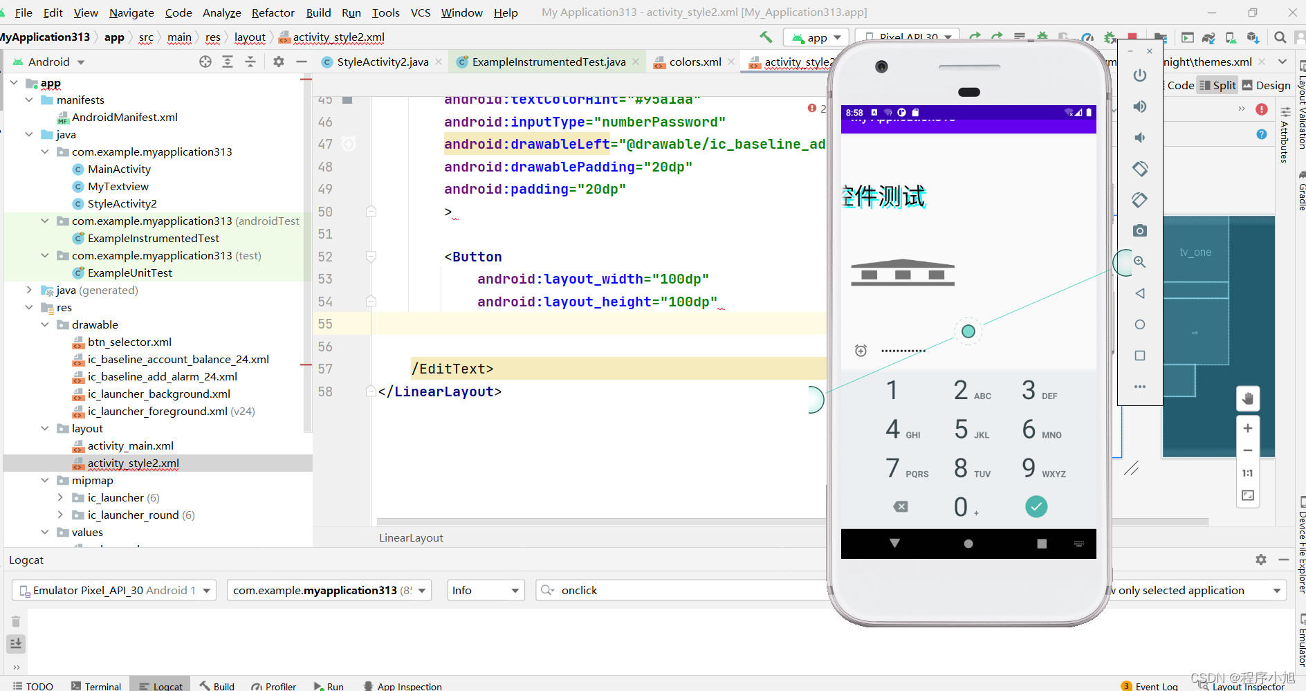Click the logcat search field with onclick

coord(681,590)
